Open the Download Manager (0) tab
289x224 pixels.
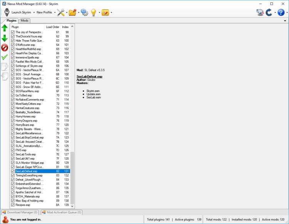(x=20, y=212)
